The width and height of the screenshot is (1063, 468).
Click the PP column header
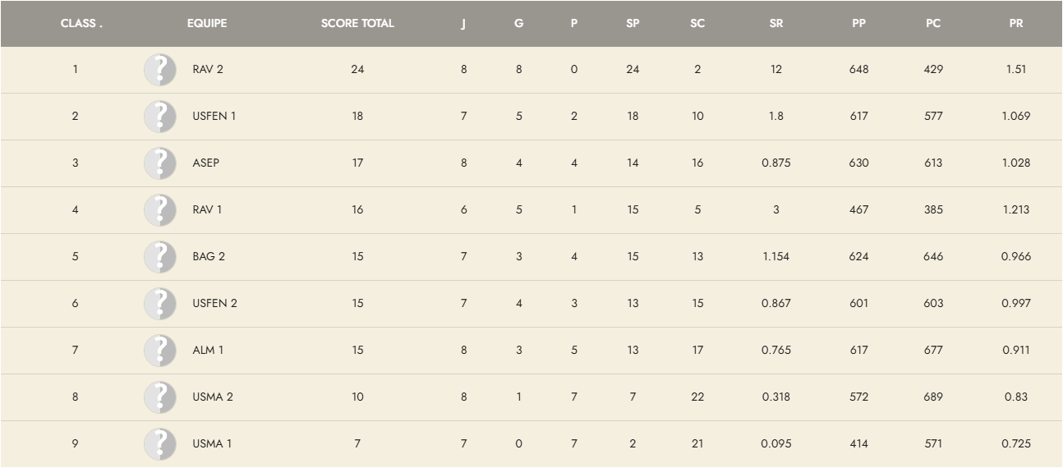point(858,23)
